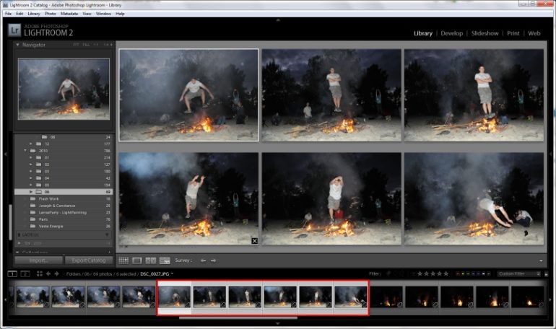Collapse the Navigator panel triangle

pyautogui.click(x=18, y=45)
